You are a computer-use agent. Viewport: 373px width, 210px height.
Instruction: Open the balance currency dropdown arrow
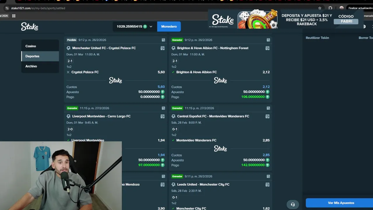coord(151,27)
